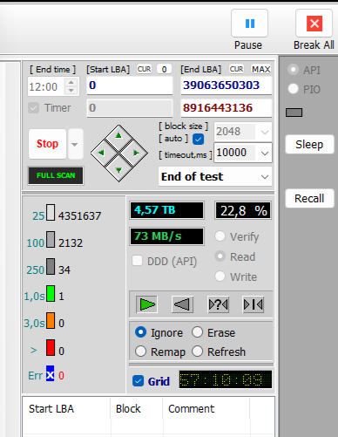Click the End LBA CUR button
The image size is (338, 437).
tap(236, 69)
